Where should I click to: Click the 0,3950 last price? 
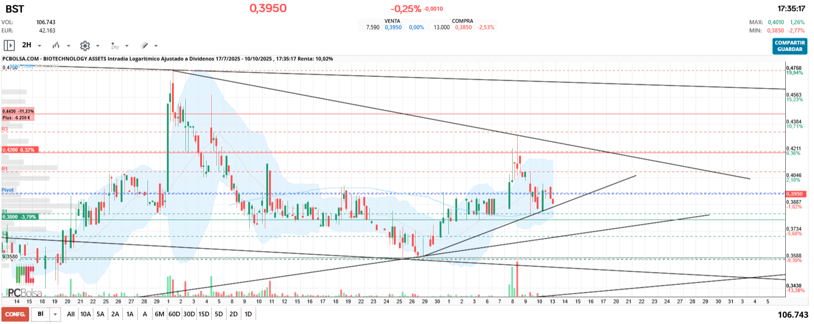[x=268, y=8]
